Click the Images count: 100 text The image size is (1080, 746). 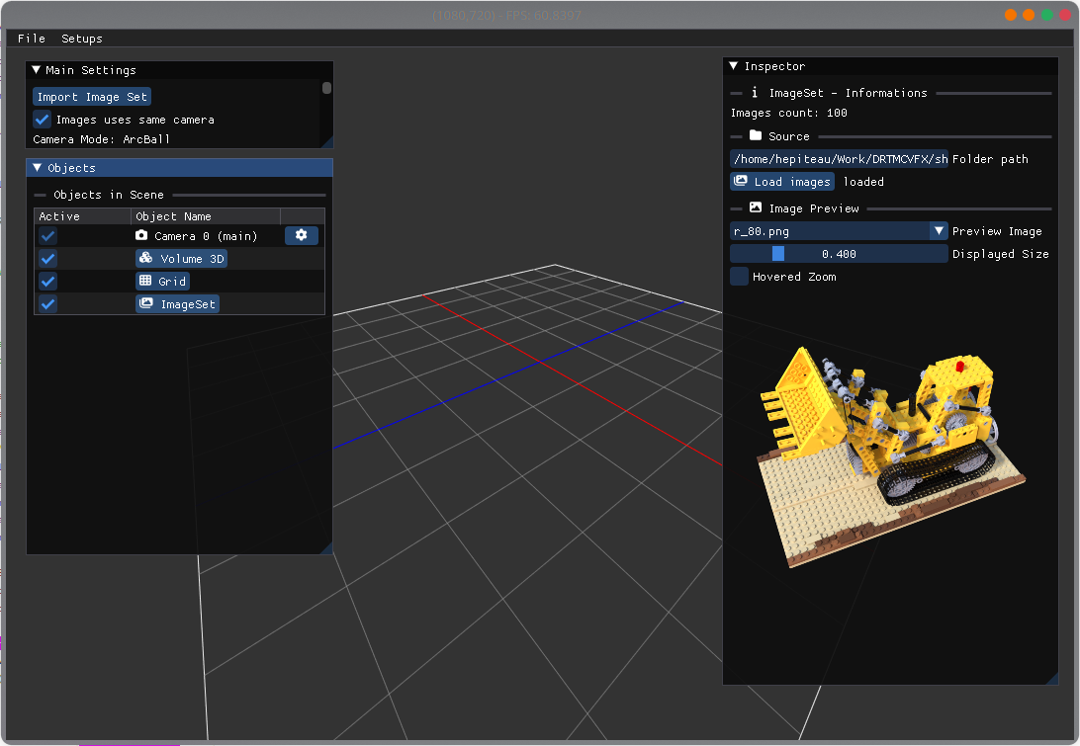788,113
